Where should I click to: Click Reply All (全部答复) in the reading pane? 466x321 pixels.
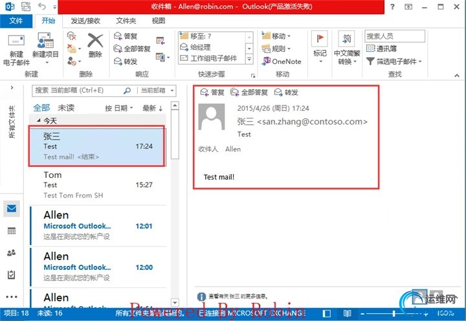[x=249, y=93]
